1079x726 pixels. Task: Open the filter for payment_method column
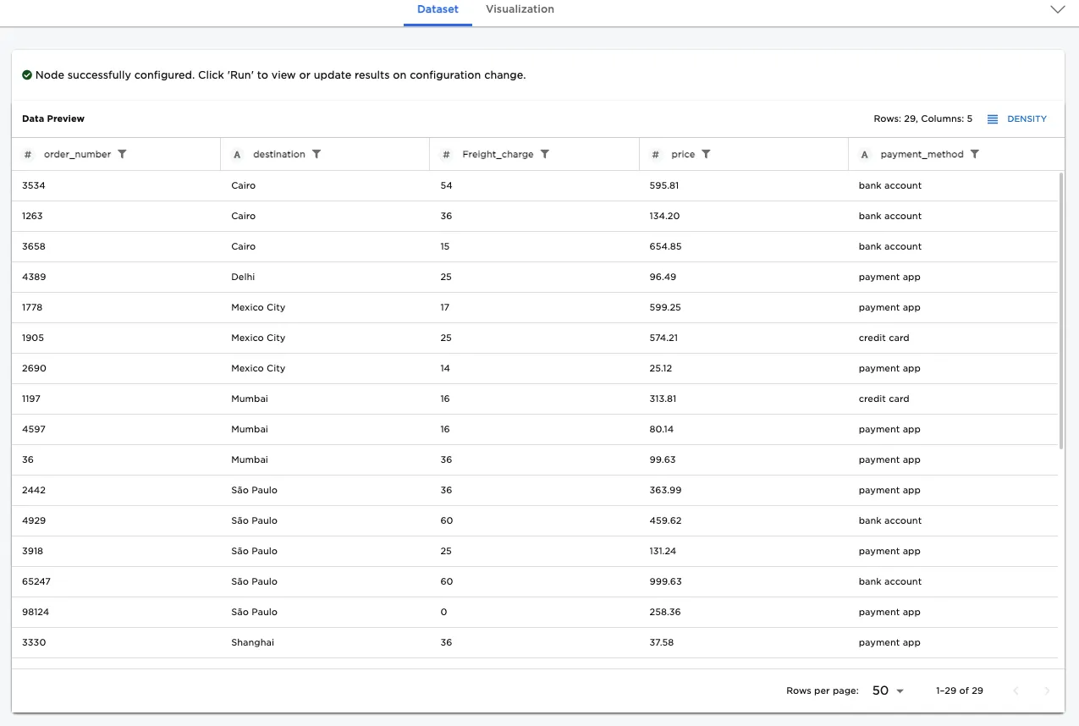974,154
